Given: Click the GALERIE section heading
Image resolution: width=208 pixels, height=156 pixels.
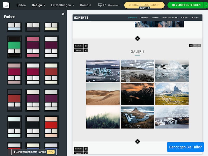Looking at the screenshot, I should 138,51.
